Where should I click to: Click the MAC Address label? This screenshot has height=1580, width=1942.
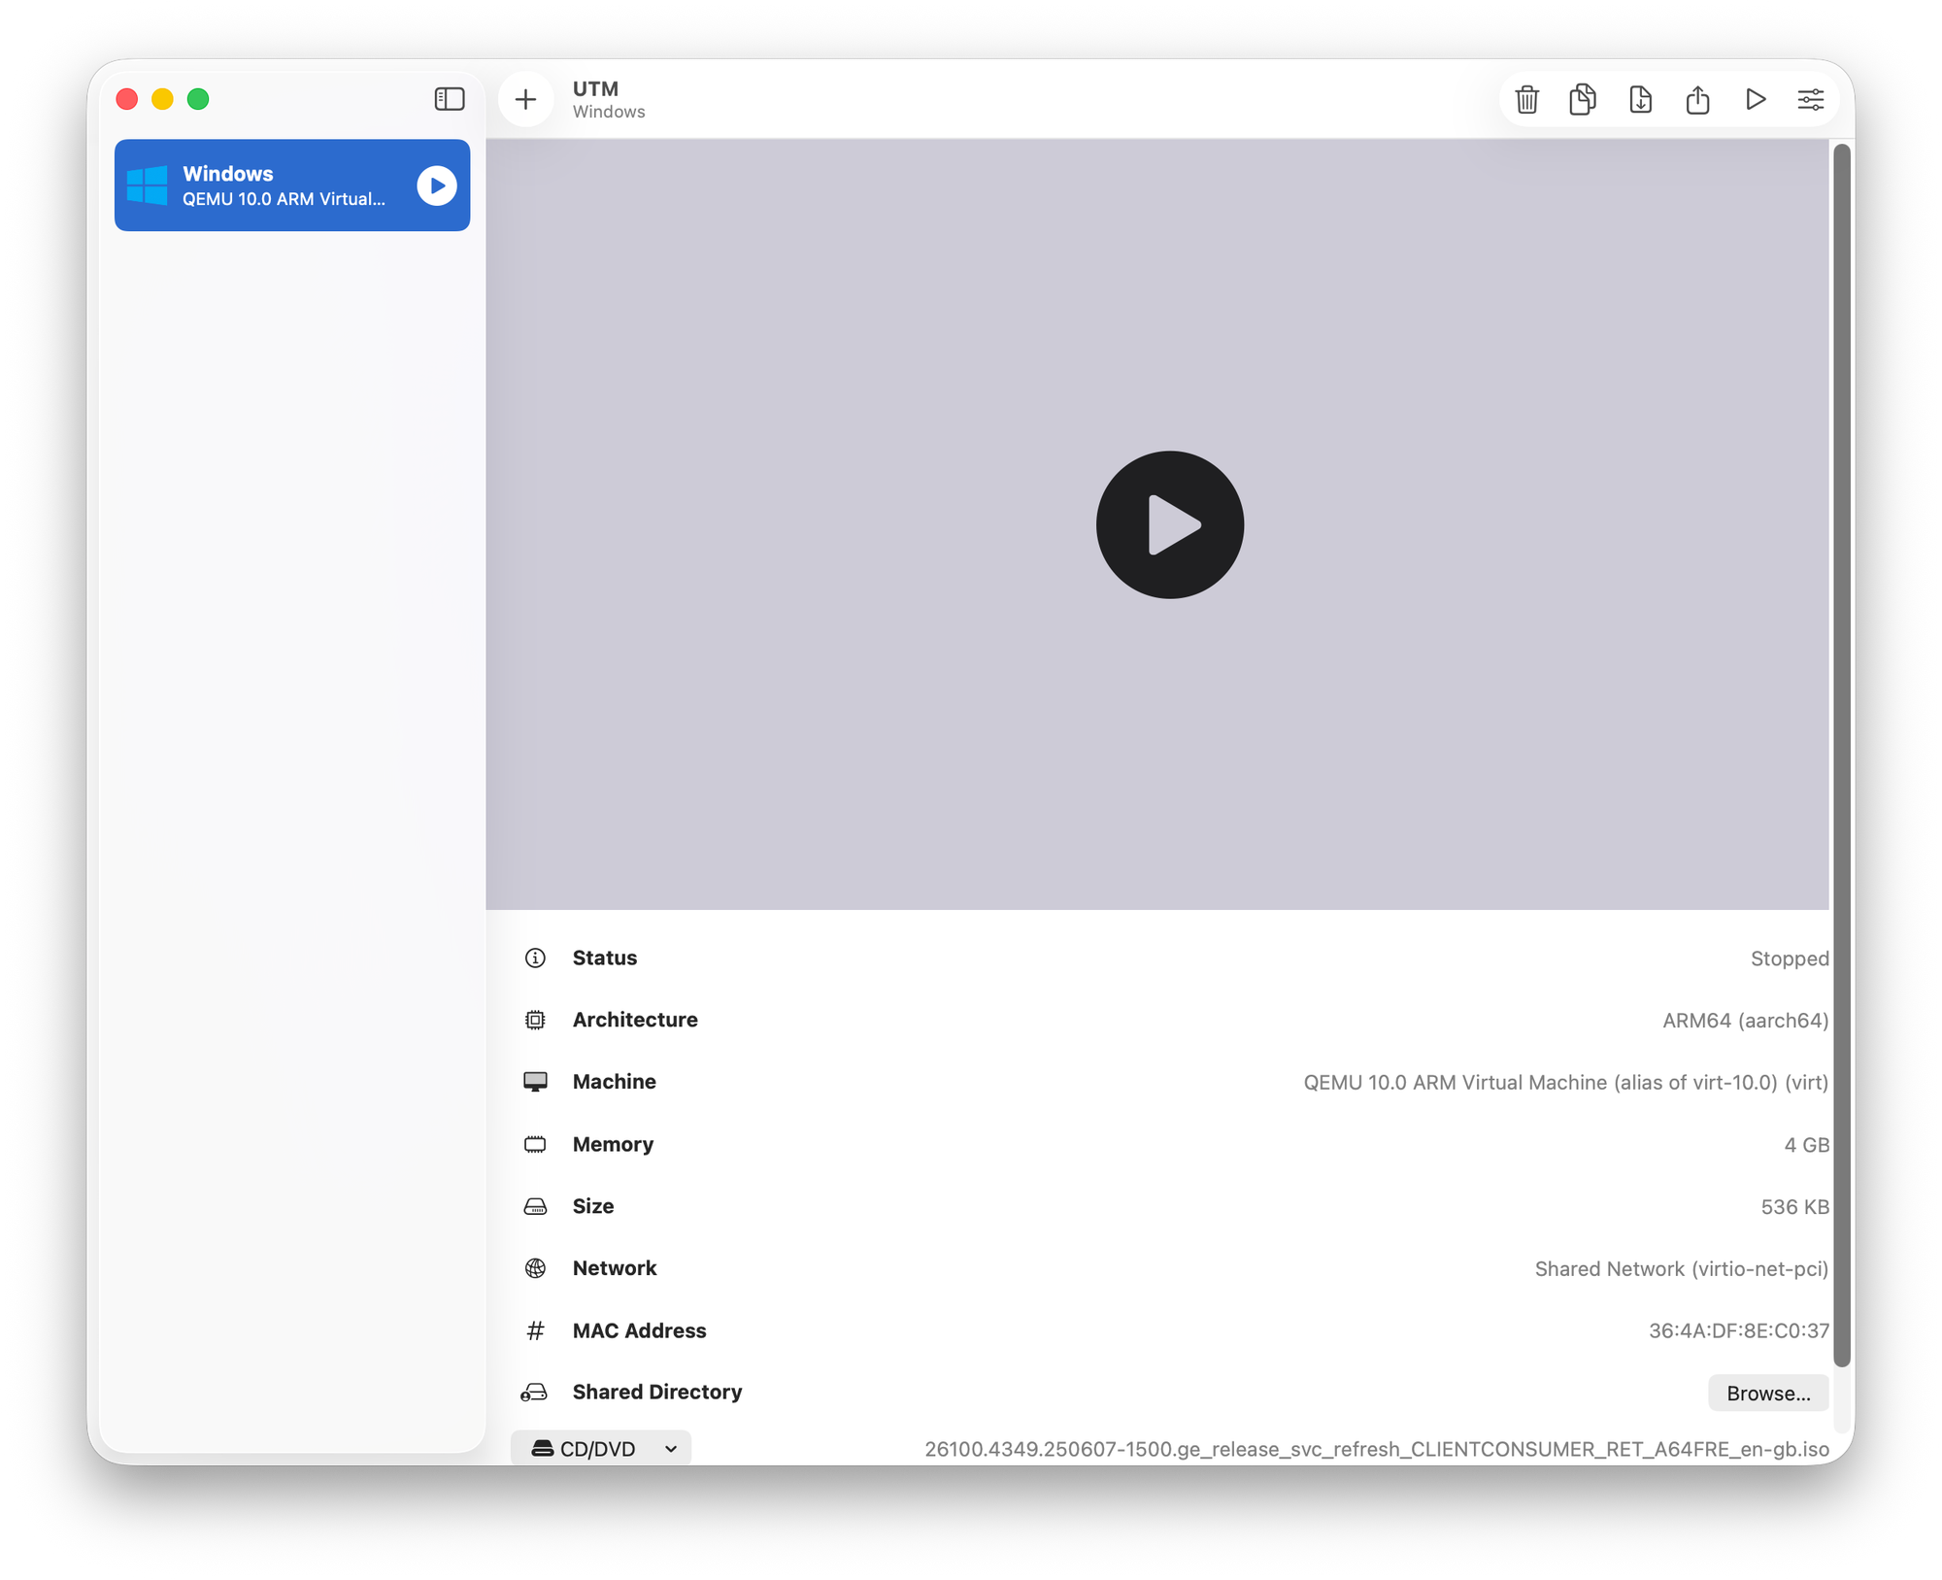tap(640, 1330)
